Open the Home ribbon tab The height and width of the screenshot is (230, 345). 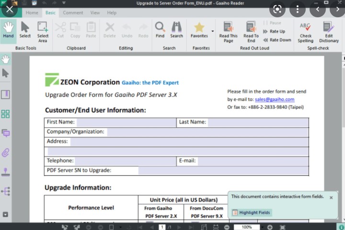(x=32, y=13)
